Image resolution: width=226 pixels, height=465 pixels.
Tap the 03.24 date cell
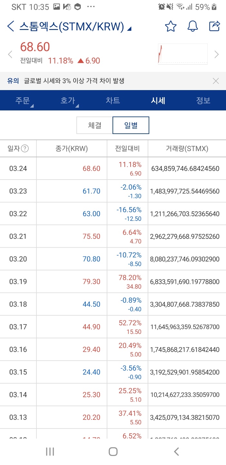coord(18,169)
